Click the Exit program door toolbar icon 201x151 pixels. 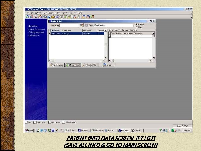(x=92, y=17)
